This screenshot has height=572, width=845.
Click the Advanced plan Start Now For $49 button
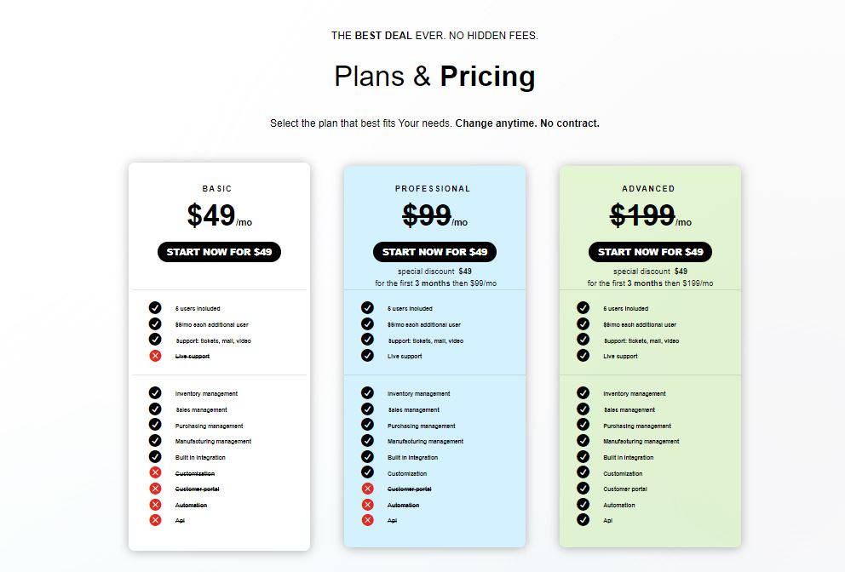tap(650, 252)
